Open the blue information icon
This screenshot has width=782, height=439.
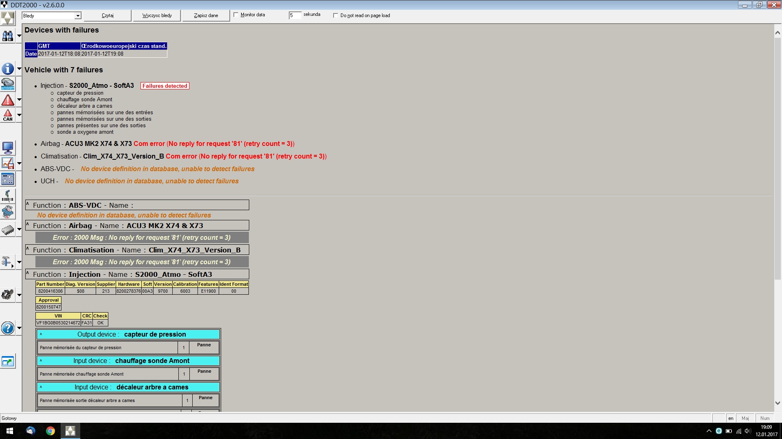8,69
